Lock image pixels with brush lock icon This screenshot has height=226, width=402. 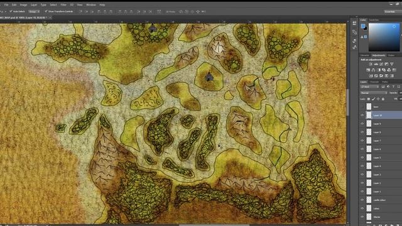tap(374, 99)
